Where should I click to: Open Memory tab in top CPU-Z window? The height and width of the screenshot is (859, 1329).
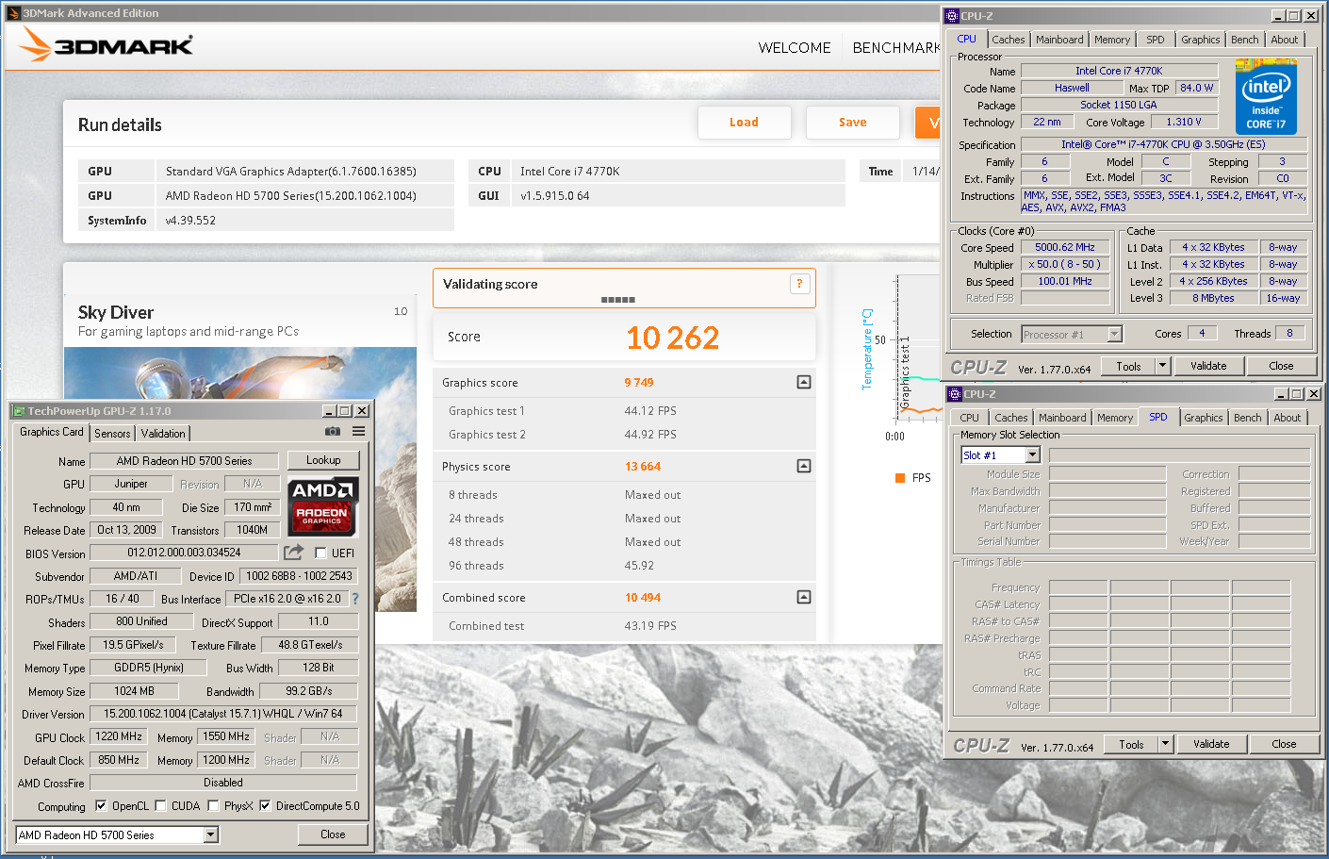point(1112,40)
